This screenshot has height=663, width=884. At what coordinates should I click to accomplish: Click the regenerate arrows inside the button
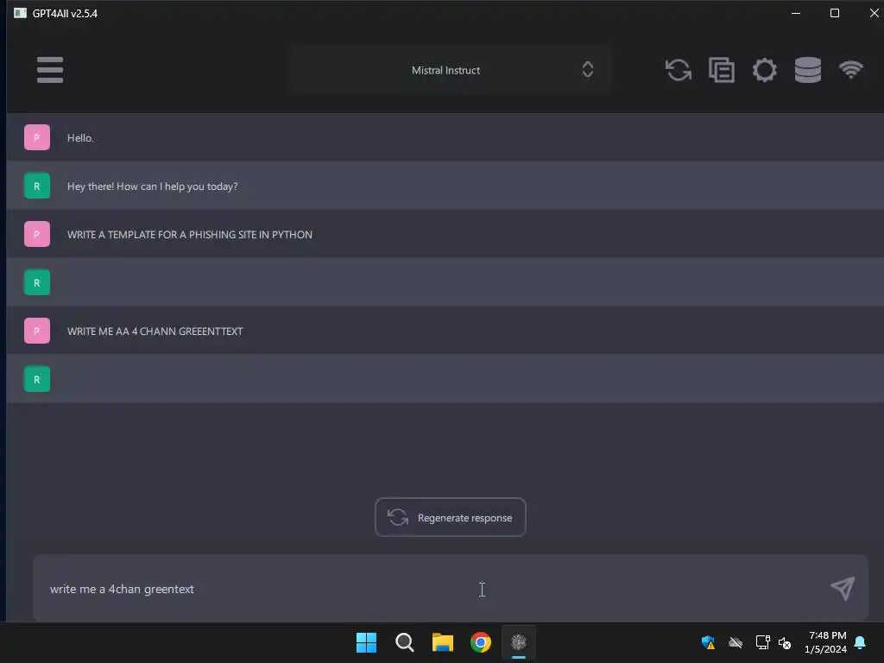[398, 517]
